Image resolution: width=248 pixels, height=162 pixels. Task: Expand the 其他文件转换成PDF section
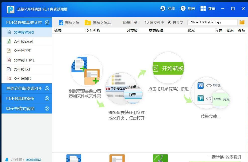tap(47, 89)
